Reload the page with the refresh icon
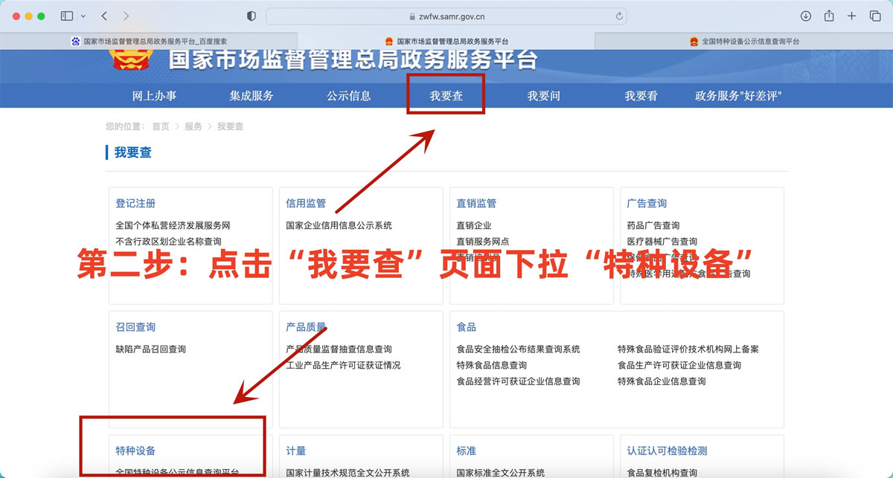893x478 pixels. [x=618, y=16]
